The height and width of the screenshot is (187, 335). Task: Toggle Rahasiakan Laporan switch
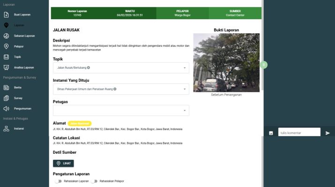[x=58, y=181]
